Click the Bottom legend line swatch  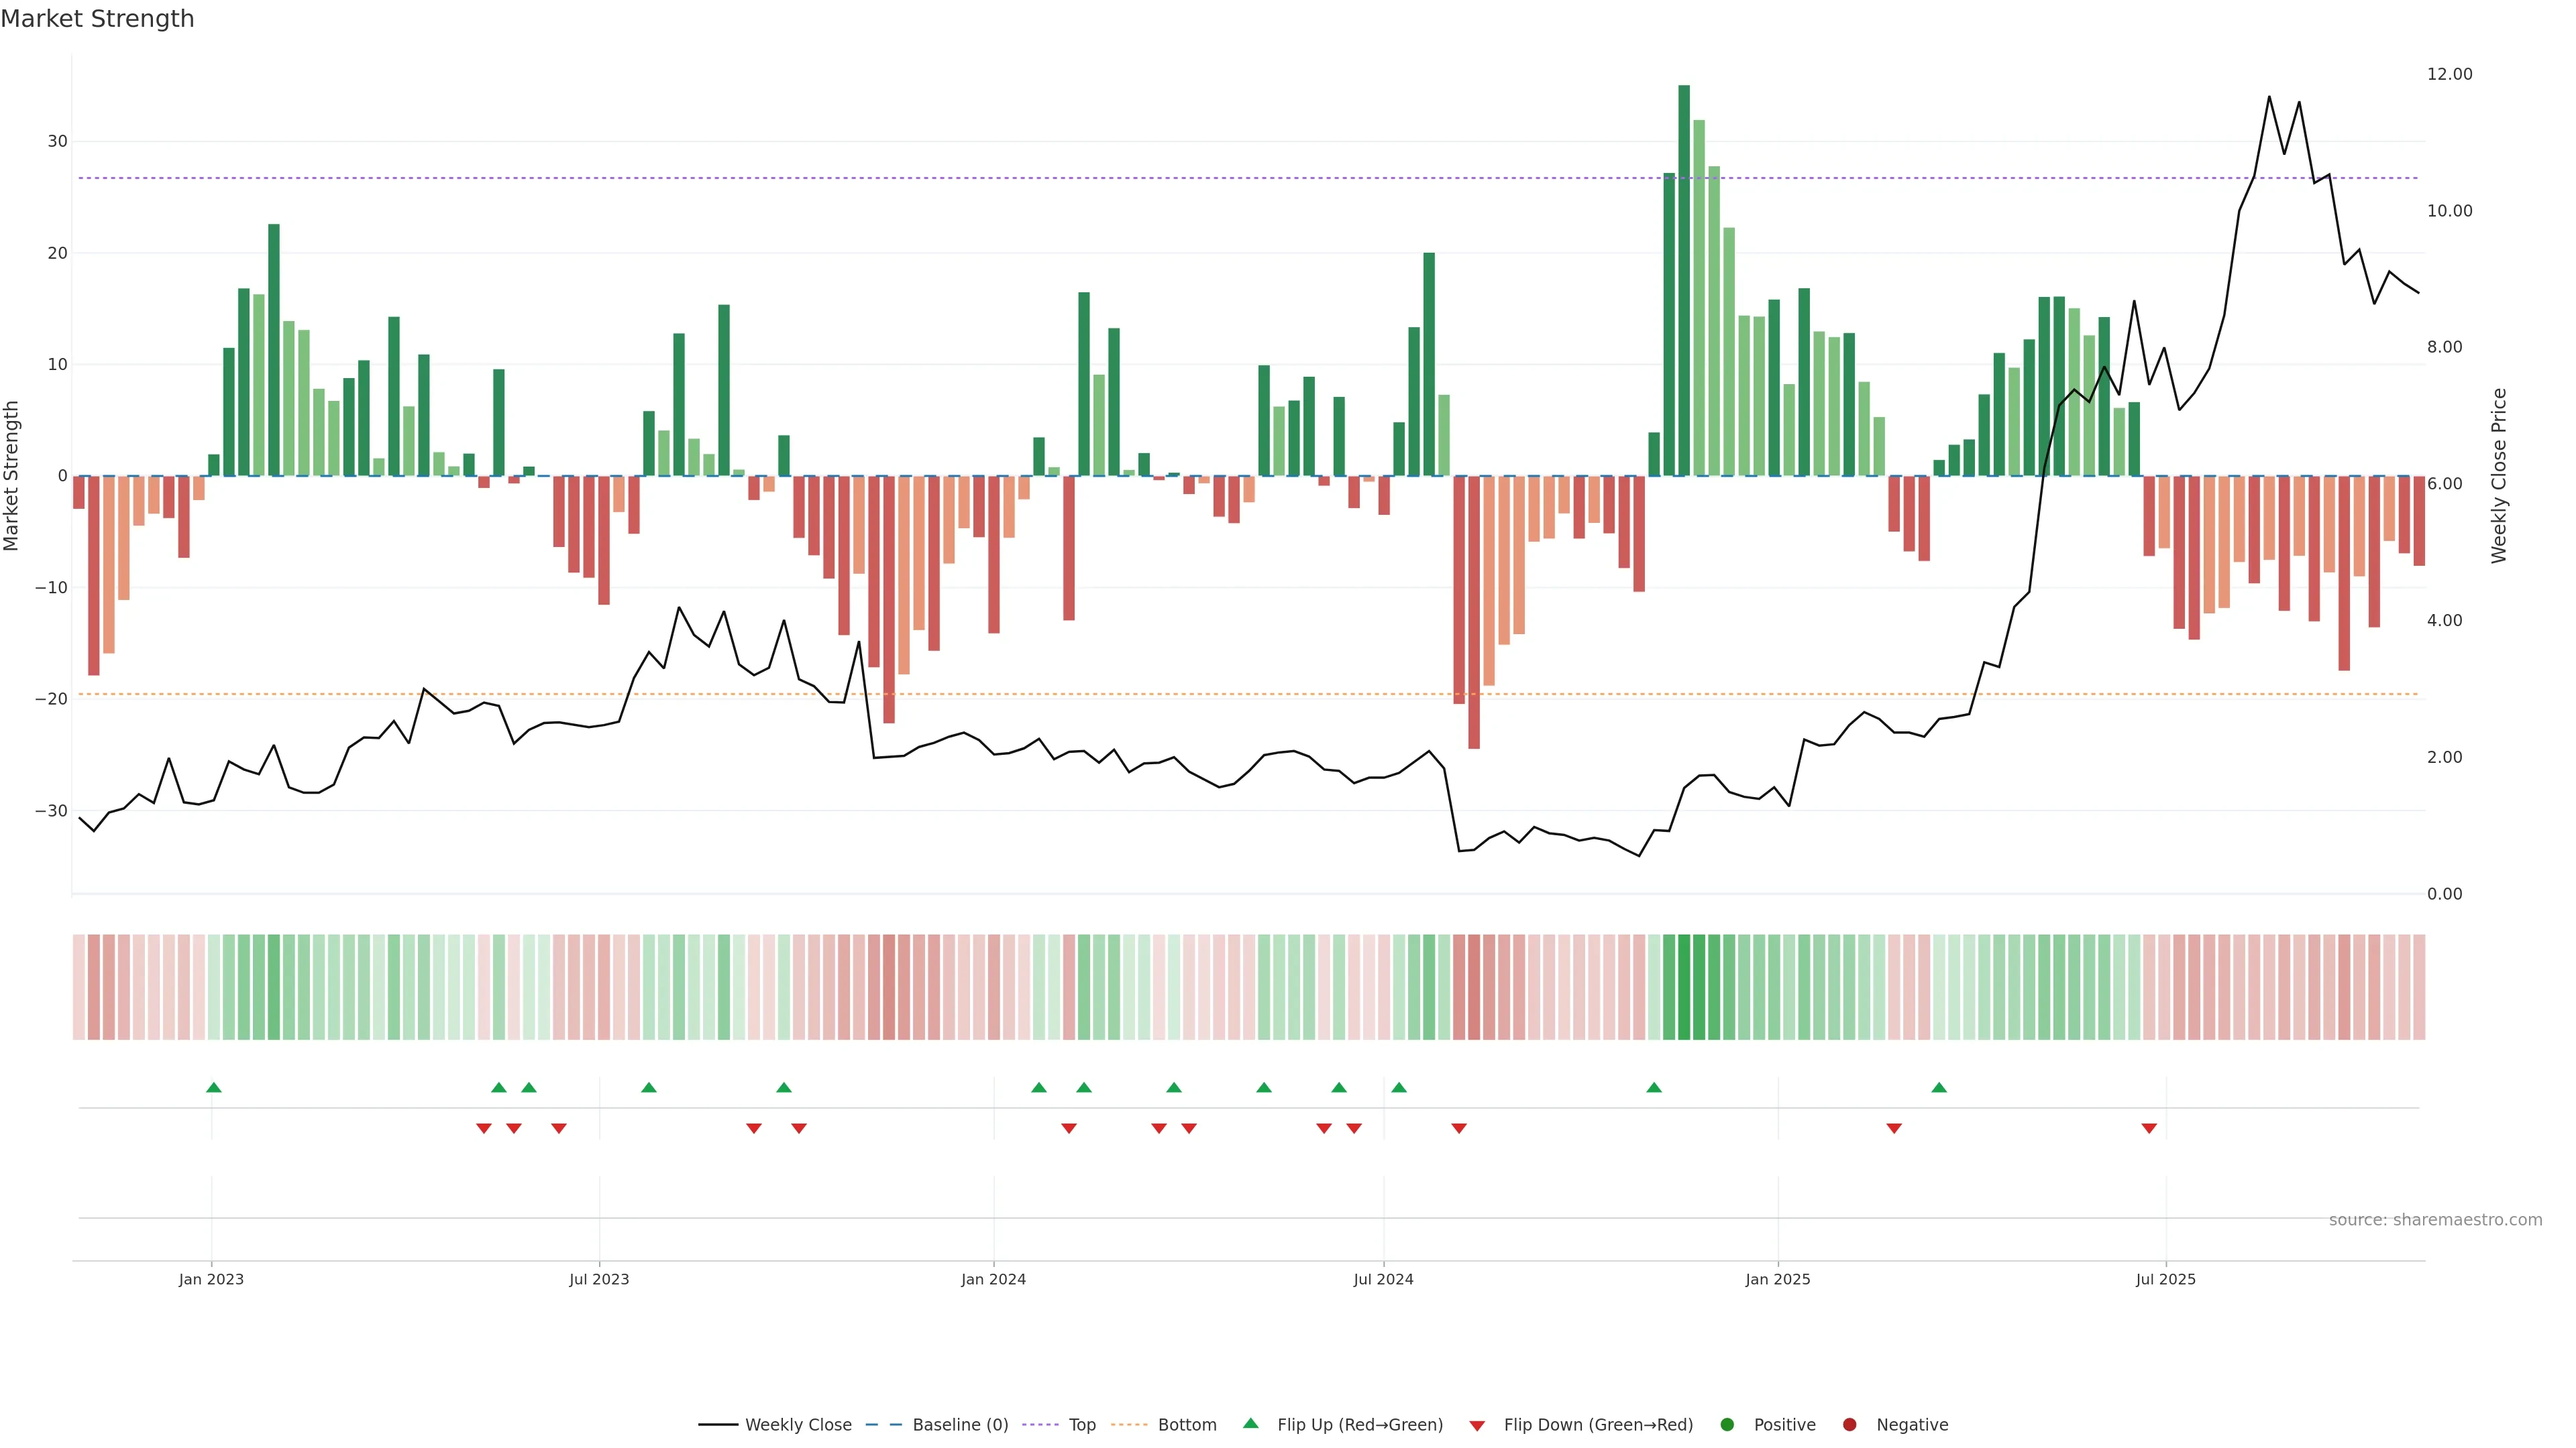tap(1129, 1425)
